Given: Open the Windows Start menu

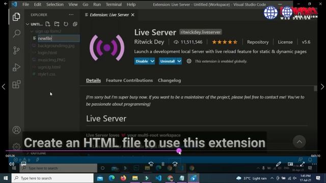Looking at the screenshot, I should click(x=6, y=178).
